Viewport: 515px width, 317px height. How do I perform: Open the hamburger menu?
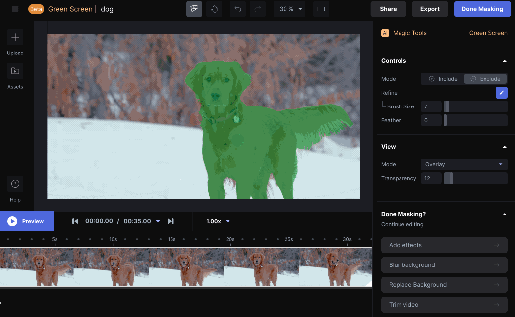coord(15,9)
